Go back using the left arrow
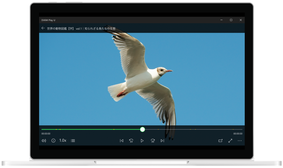This screenshot has height=168, width=283. (x=43, y=28)
